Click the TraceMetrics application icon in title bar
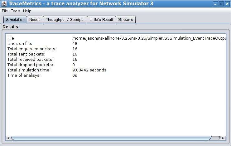This screenshot has width=231, height=146. [4, 4]
